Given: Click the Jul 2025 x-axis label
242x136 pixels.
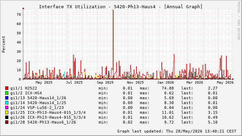Looking at the screenshot, I should pos(74,83).
